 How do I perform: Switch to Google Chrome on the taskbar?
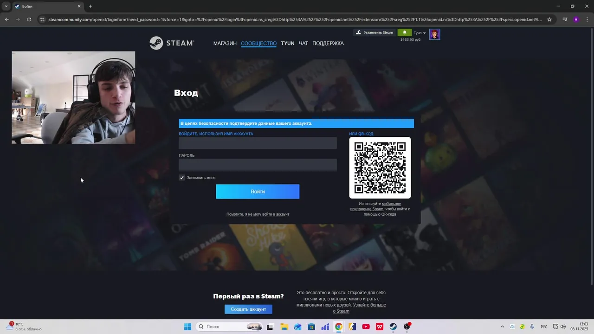point(338,327)
